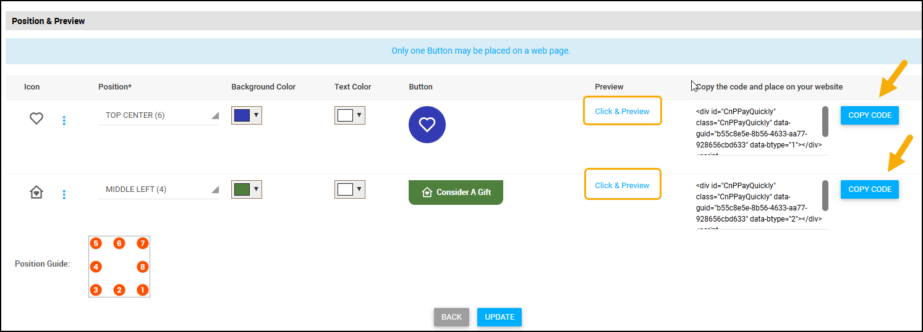Click scrollbar of second code box
Screen dimensions: 923x332
(x=825, y=196)
